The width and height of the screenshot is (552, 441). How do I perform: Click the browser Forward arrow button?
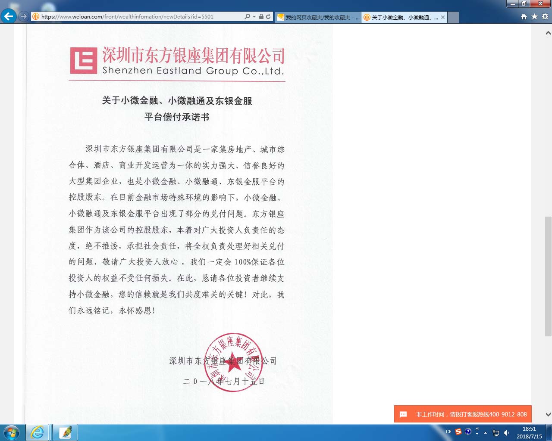(x=24, y=16)
